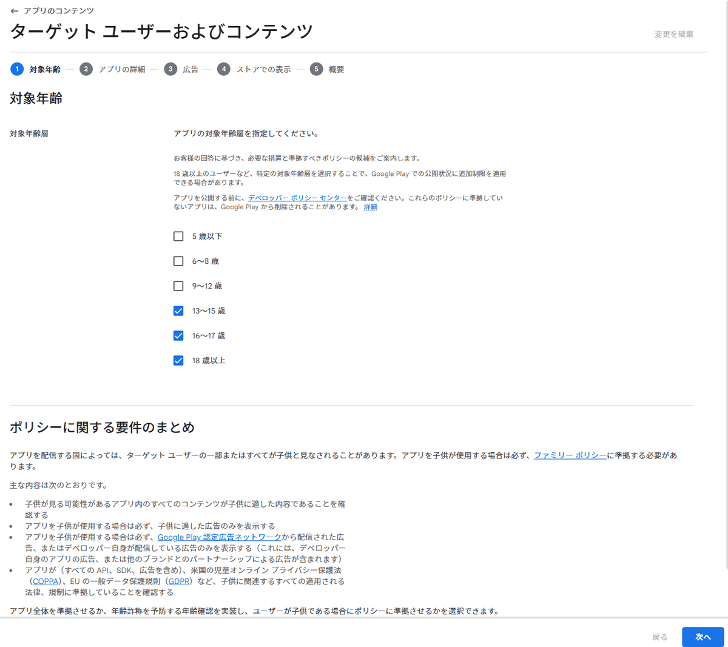Select step 5 circle for 概要
The image size is (728, 647).
(316, 69)
